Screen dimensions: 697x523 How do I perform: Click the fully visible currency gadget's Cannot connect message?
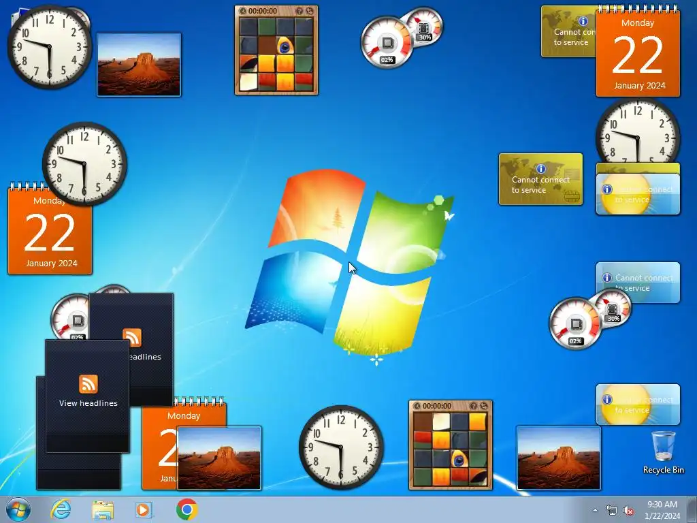540,185
